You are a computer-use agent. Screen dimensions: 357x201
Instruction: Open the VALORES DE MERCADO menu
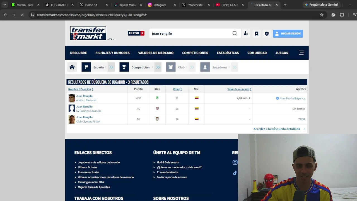156,53
